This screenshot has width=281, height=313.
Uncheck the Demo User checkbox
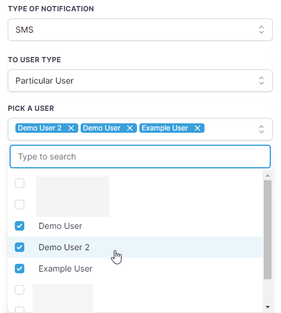click(x=20, y=226)
